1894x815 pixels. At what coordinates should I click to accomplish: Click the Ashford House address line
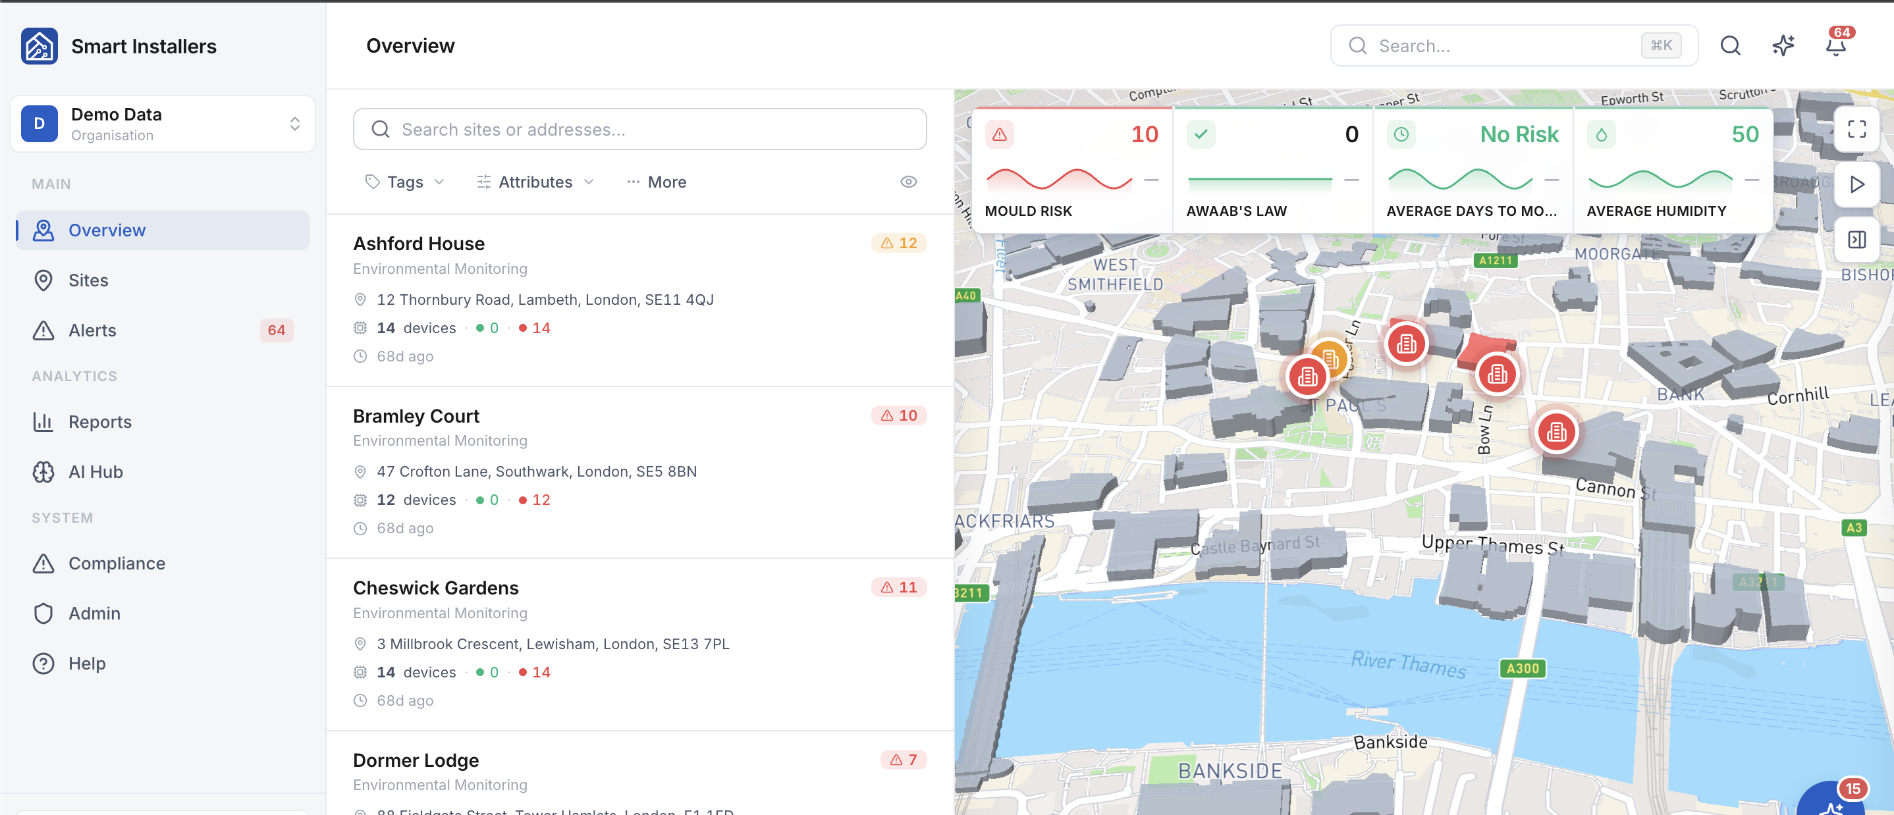545,299
